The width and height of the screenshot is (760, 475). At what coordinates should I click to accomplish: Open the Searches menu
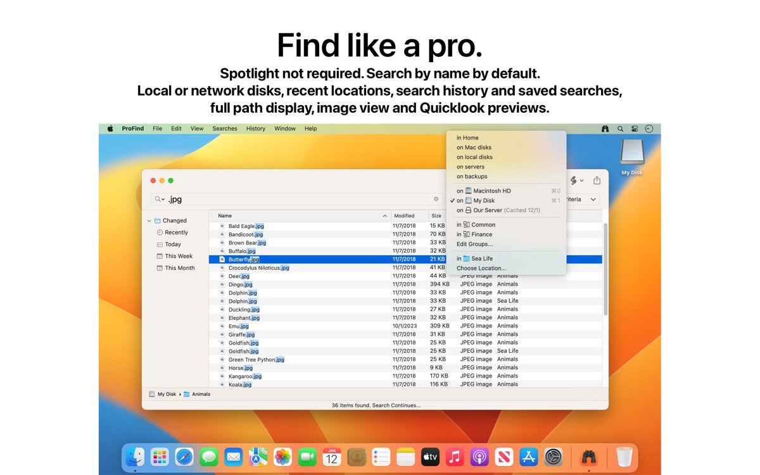225,129
